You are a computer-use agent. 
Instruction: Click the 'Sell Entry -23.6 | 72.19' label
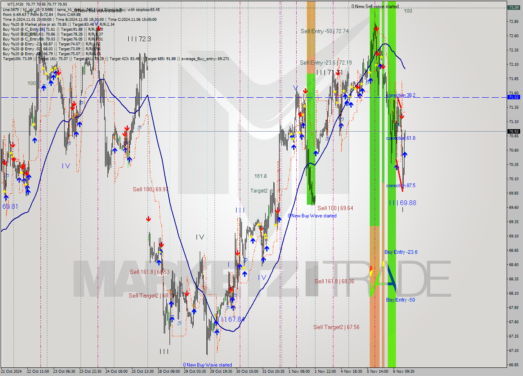pyautogui.click(x=326, y=63)
